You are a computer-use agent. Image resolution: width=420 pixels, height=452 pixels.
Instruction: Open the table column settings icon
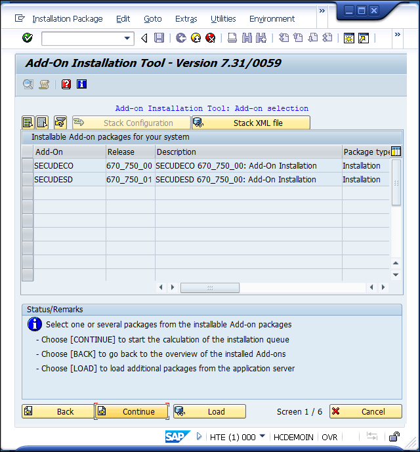point(396,151)
